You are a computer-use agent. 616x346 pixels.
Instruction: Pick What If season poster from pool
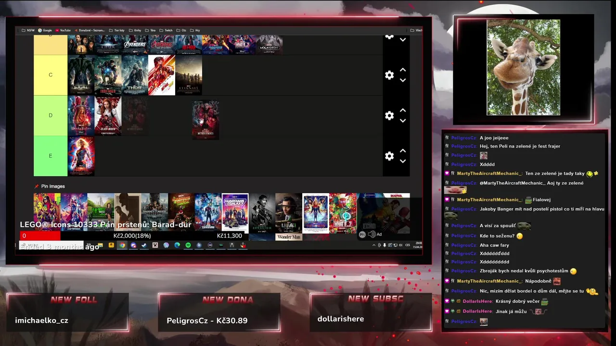(343, 213)
